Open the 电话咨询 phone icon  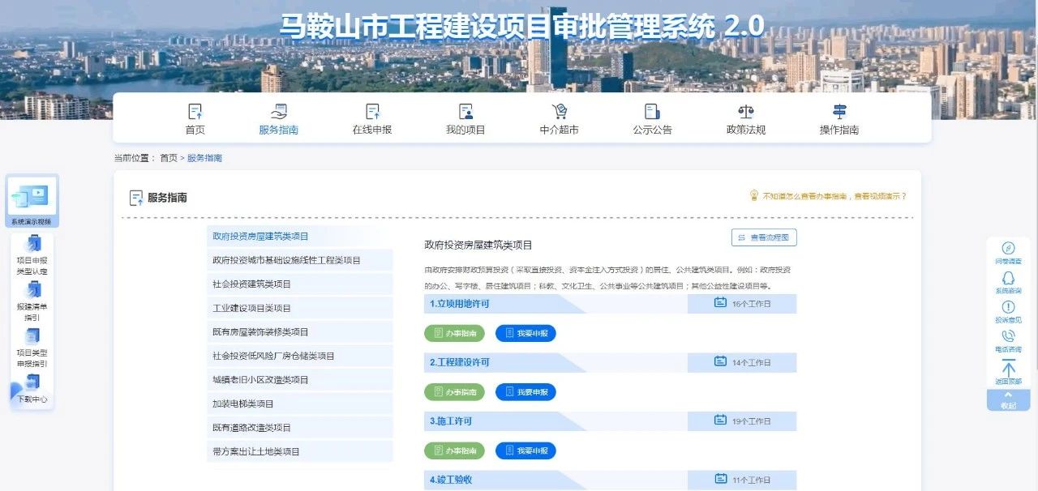[1008, 336]
